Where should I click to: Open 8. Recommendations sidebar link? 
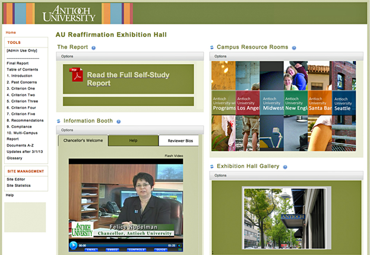tap(26, 120)
